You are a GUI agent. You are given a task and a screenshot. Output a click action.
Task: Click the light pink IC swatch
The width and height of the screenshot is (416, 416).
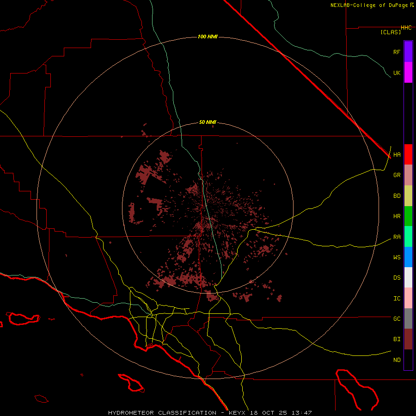coord(408,298)
